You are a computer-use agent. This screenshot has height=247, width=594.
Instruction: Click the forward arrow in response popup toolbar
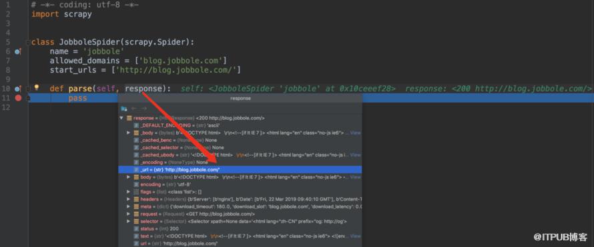tap(143, 109)
